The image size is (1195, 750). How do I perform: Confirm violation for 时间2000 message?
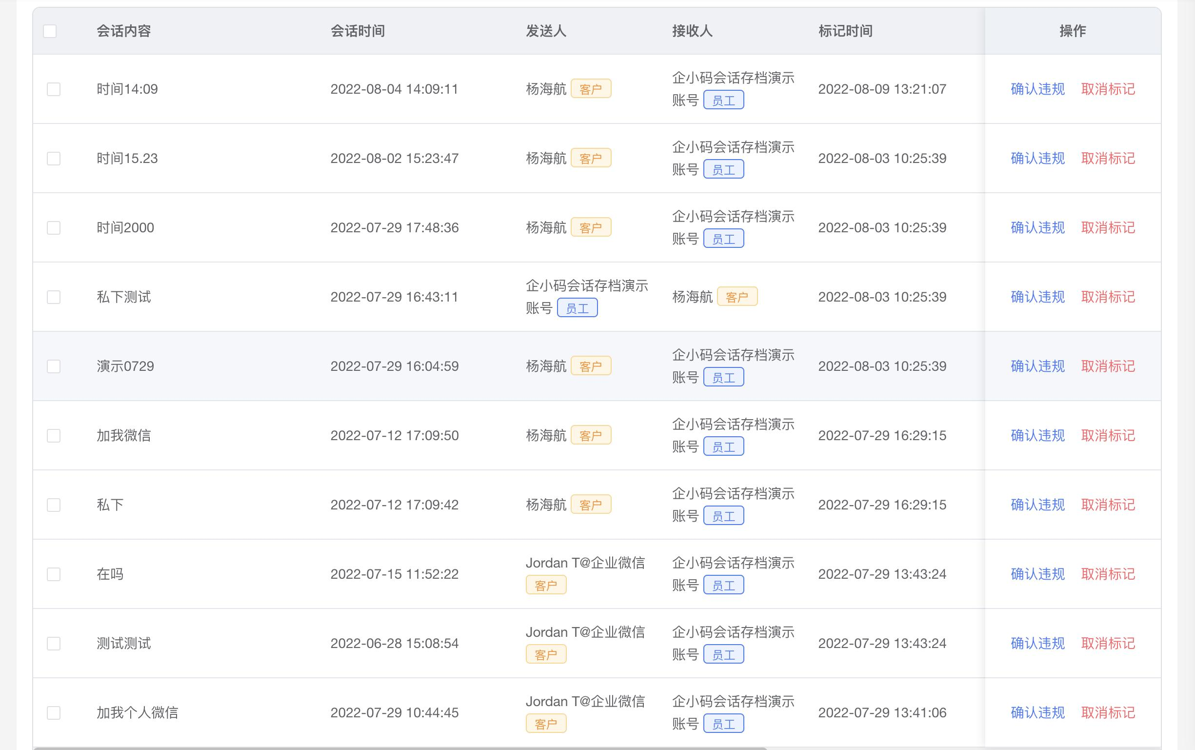(x=1037, y=228)
